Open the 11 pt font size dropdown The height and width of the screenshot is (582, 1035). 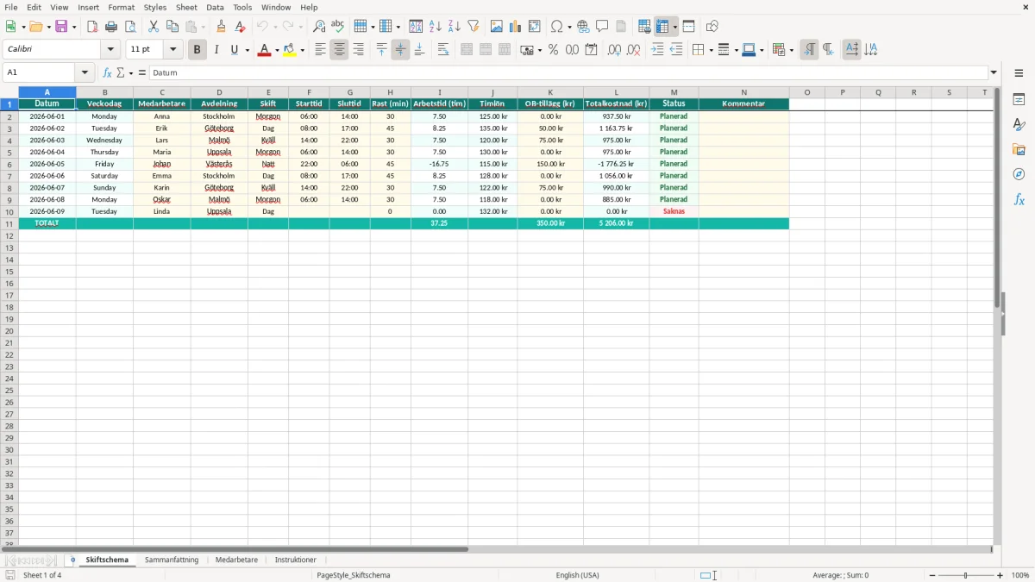[x=172, y=49]
